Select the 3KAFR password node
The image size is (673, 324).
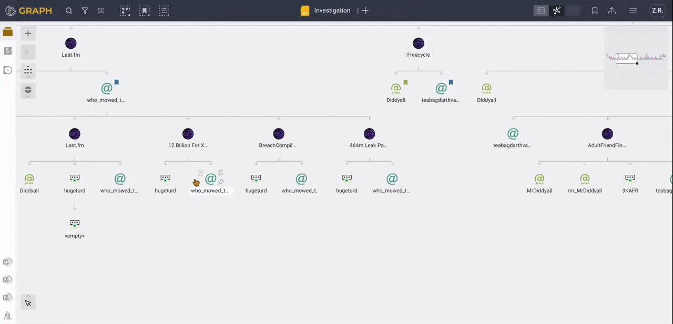tap(630, 179)
